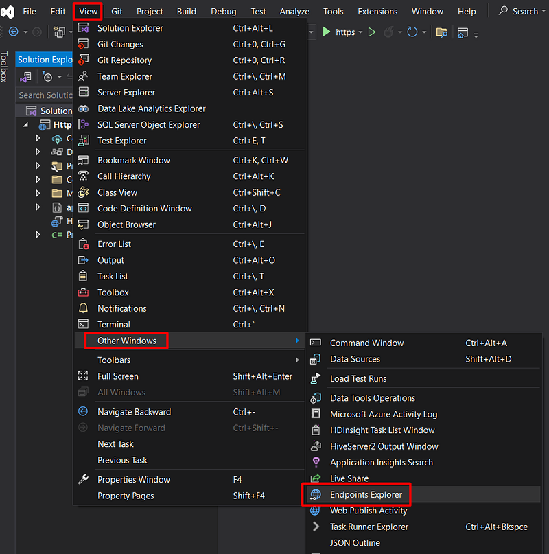549x554 pixels.
Task: Open dropdown next to Navigate Backward button
Action: tap(25, 32)
